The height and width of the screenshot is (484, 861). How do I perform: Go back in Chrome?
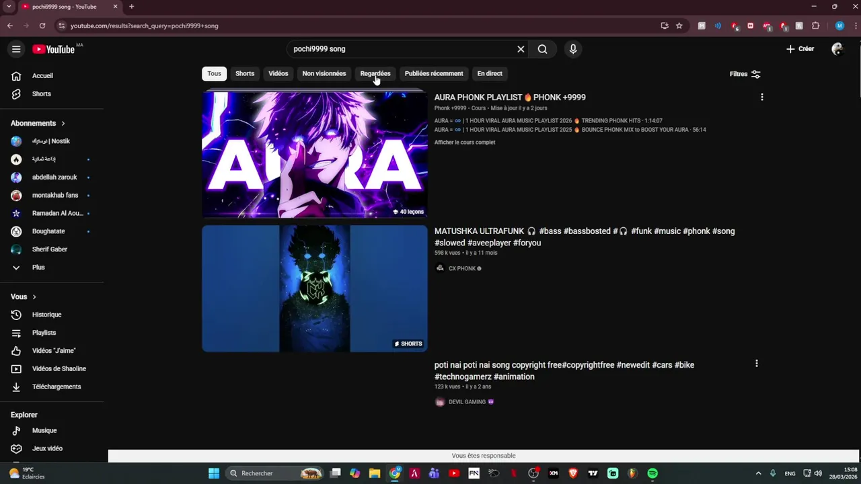[x=10, y=26]
